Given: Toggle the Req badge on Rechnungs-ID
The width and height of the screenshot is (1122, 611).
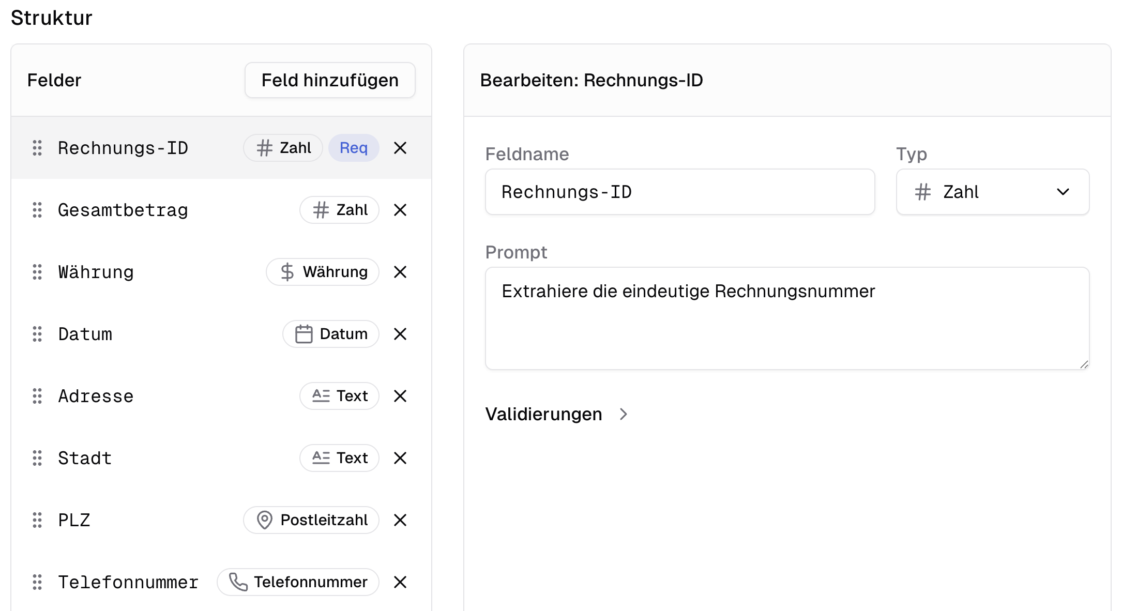Looking at the screenshot, I should tap(354, 148).
